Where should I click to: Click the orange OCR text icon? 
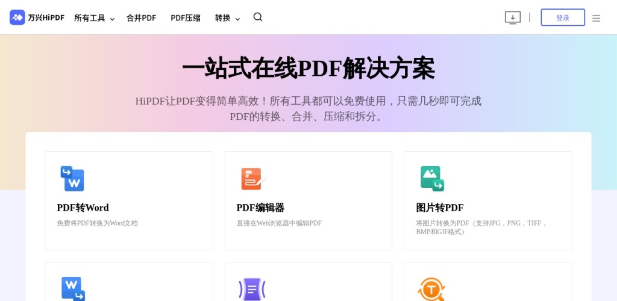pos(431,289)
